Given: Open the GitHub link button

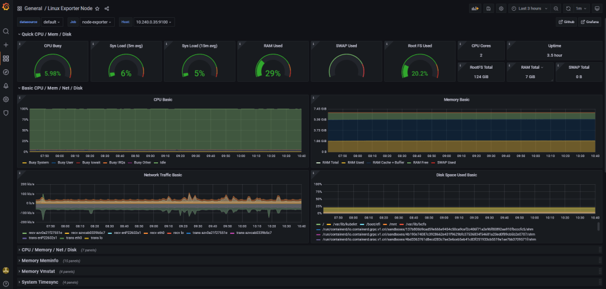Looking at the screenshot, I should (x=565, y=22).
